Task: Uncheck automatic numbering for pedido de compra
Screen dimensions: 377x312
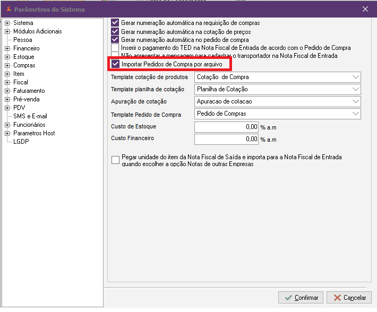Action: pyautogui.click(x=115, y=39)
